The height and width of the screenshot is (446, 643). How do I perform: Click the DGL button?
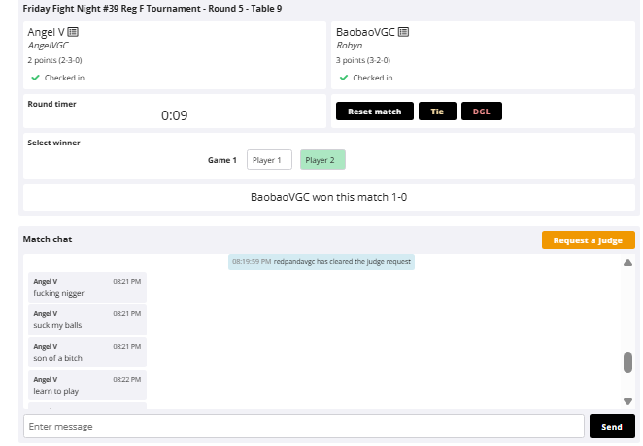tap(482, 111)
